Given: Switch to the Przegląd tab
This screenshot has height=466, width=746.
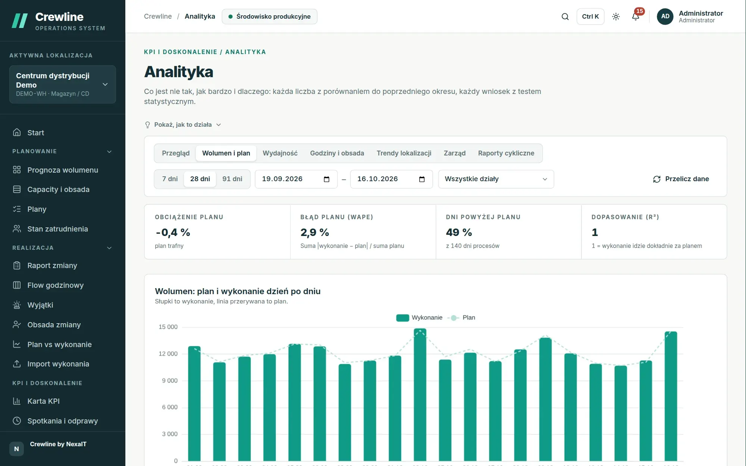Looking at the screenshot, I should (176, 153).
